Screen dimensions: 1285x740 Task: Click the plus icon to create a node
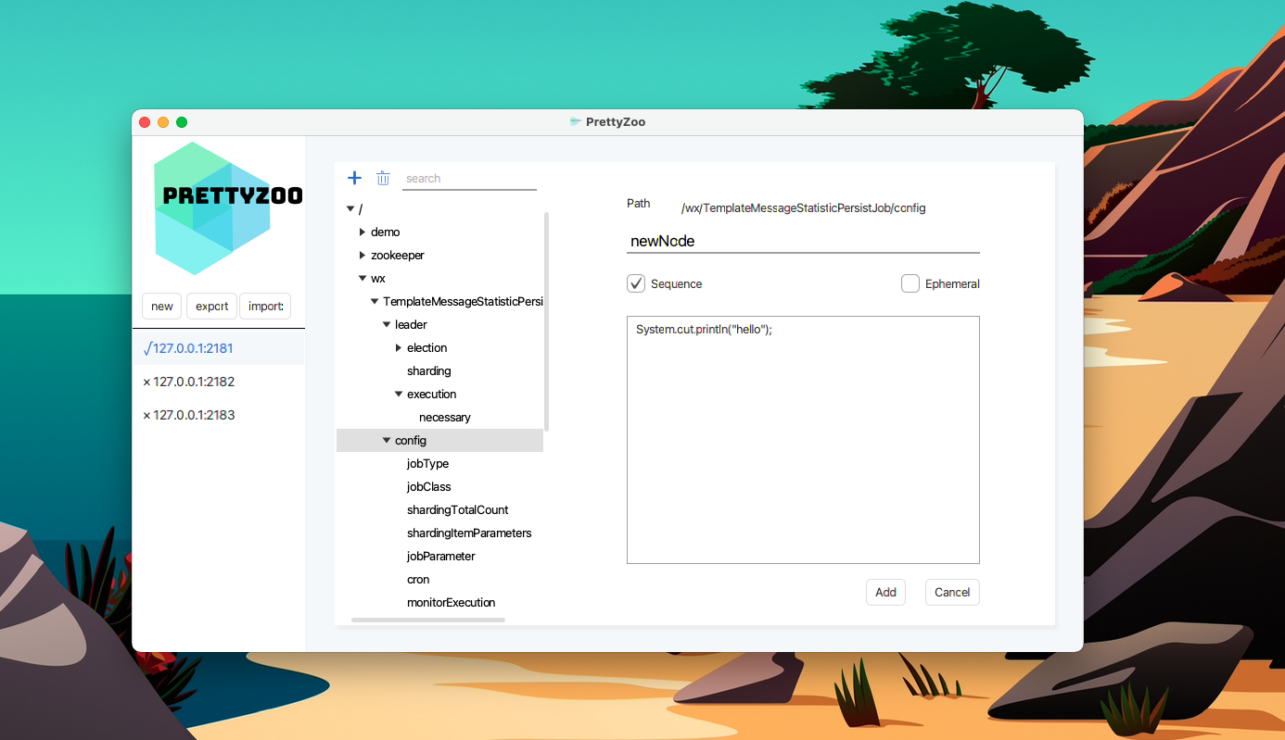354,177
